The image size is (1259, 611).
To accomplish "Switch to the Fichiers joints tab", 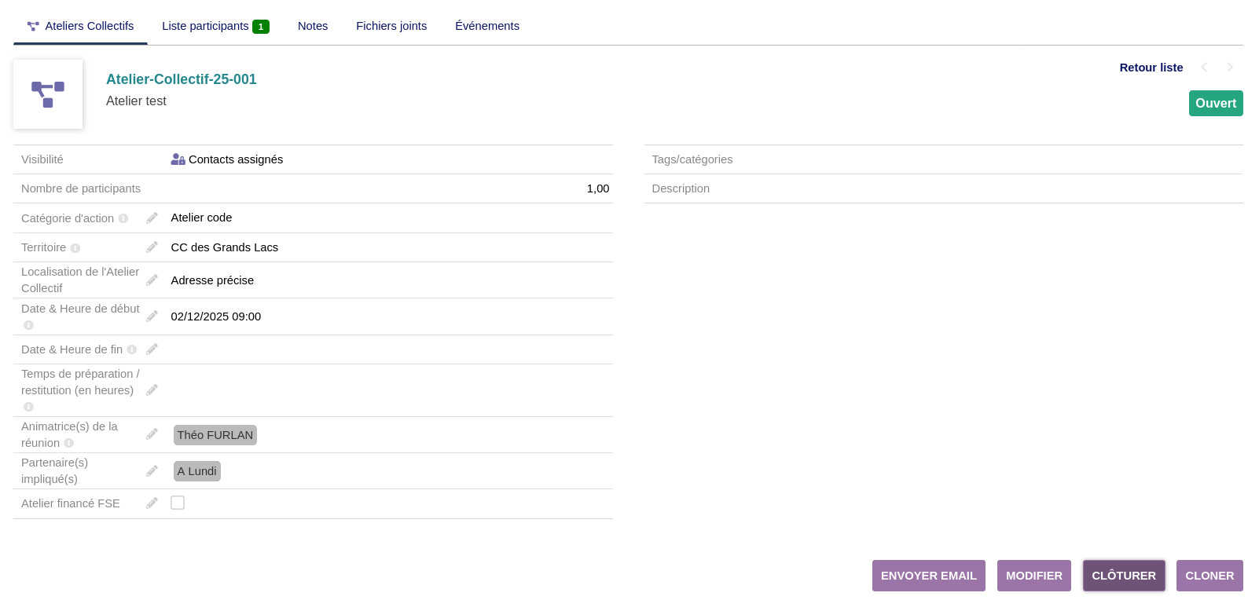I will click(391, 26).
